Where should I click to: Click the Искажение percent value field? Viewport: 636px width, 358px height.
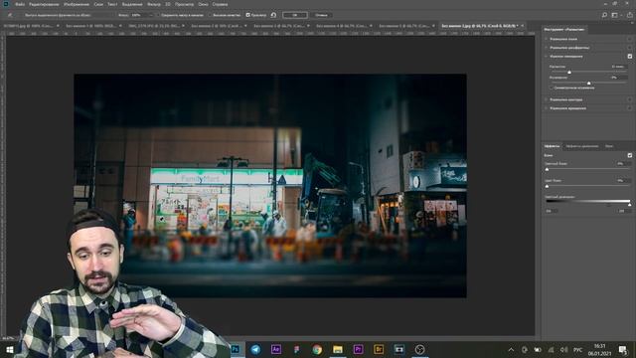coord(618,78)
